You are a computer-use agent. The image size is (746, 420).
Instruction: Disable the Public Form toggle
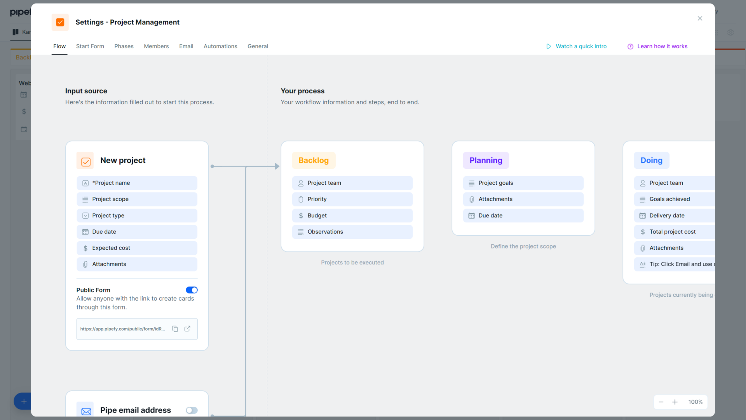[x=192, y=290]
